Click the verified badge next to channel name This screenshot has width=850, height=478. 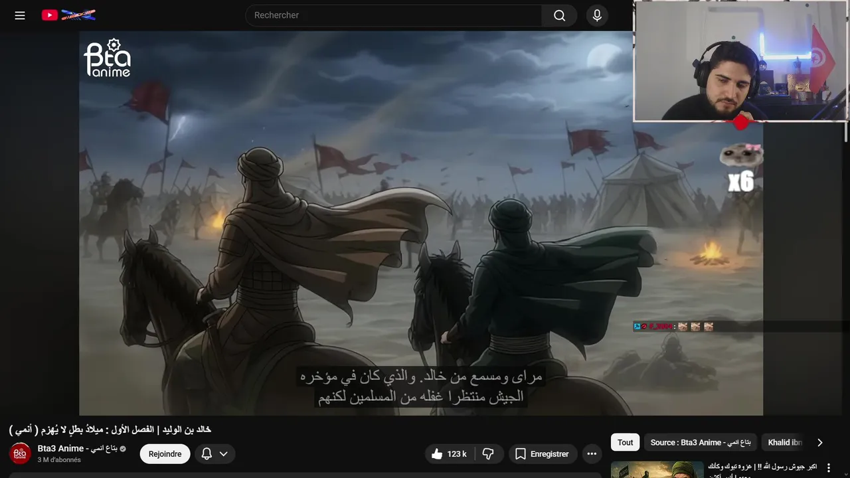[x=123, y=449]
